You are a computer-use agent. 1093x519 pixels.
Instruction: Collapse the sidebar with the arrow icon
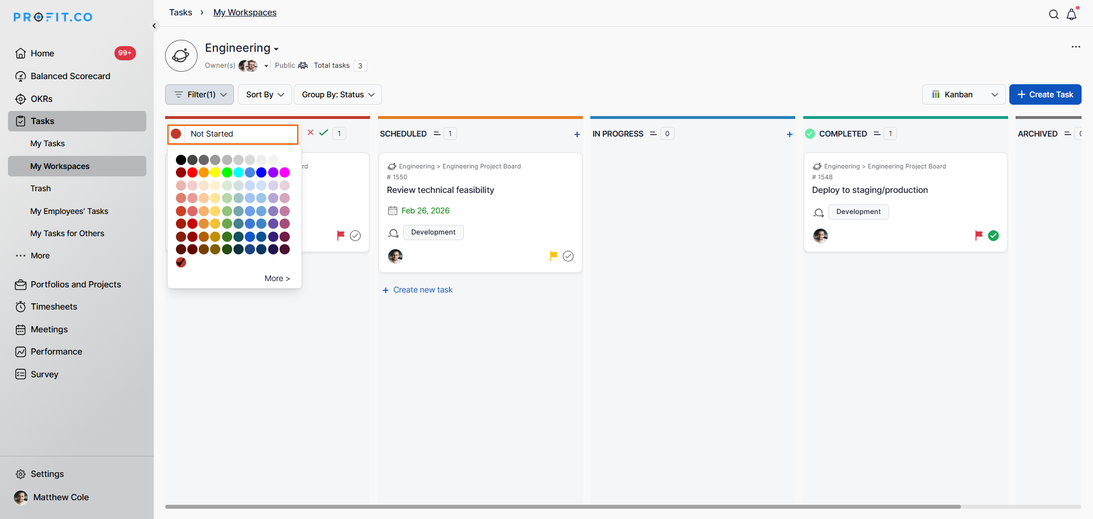pos(154,26)
